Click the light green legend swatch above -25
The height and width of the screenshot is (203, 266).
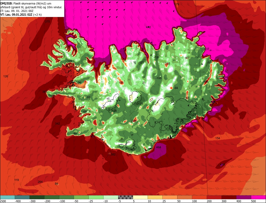click(x=96, y=197)
